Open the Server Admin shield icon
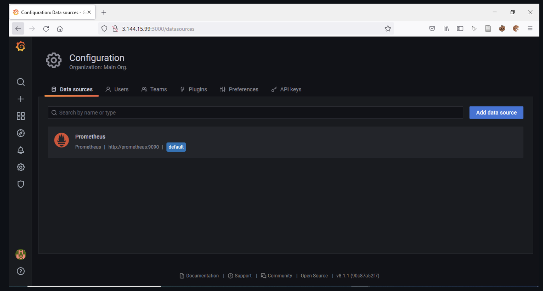The width and height of the screenshot is (543, 291). [21, 184]
